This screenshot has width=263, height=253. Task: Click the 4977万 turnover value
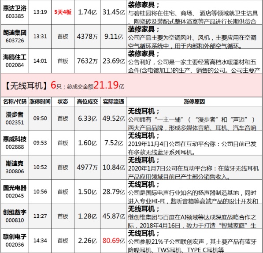(x=87, y=167)
